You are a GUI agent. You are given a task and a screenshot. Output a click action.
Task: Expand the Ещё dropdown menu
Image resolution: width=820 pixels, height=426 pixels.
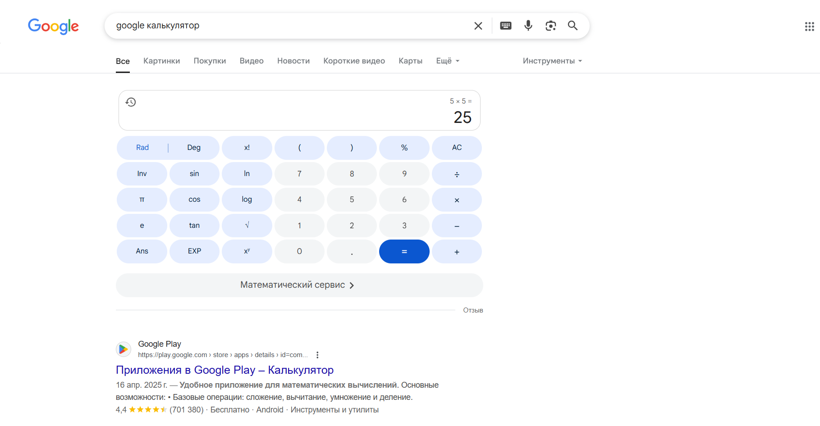pos(448,61)
